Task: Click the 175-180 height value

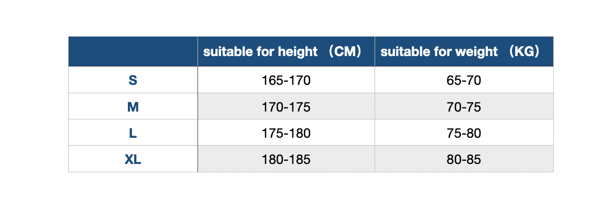Action: click(x=286, y=134)
